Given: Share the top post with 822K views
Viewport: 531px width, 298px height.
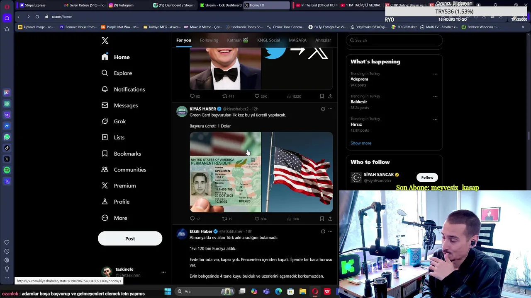Looking at the screenshot, I should tap(330, 96).
